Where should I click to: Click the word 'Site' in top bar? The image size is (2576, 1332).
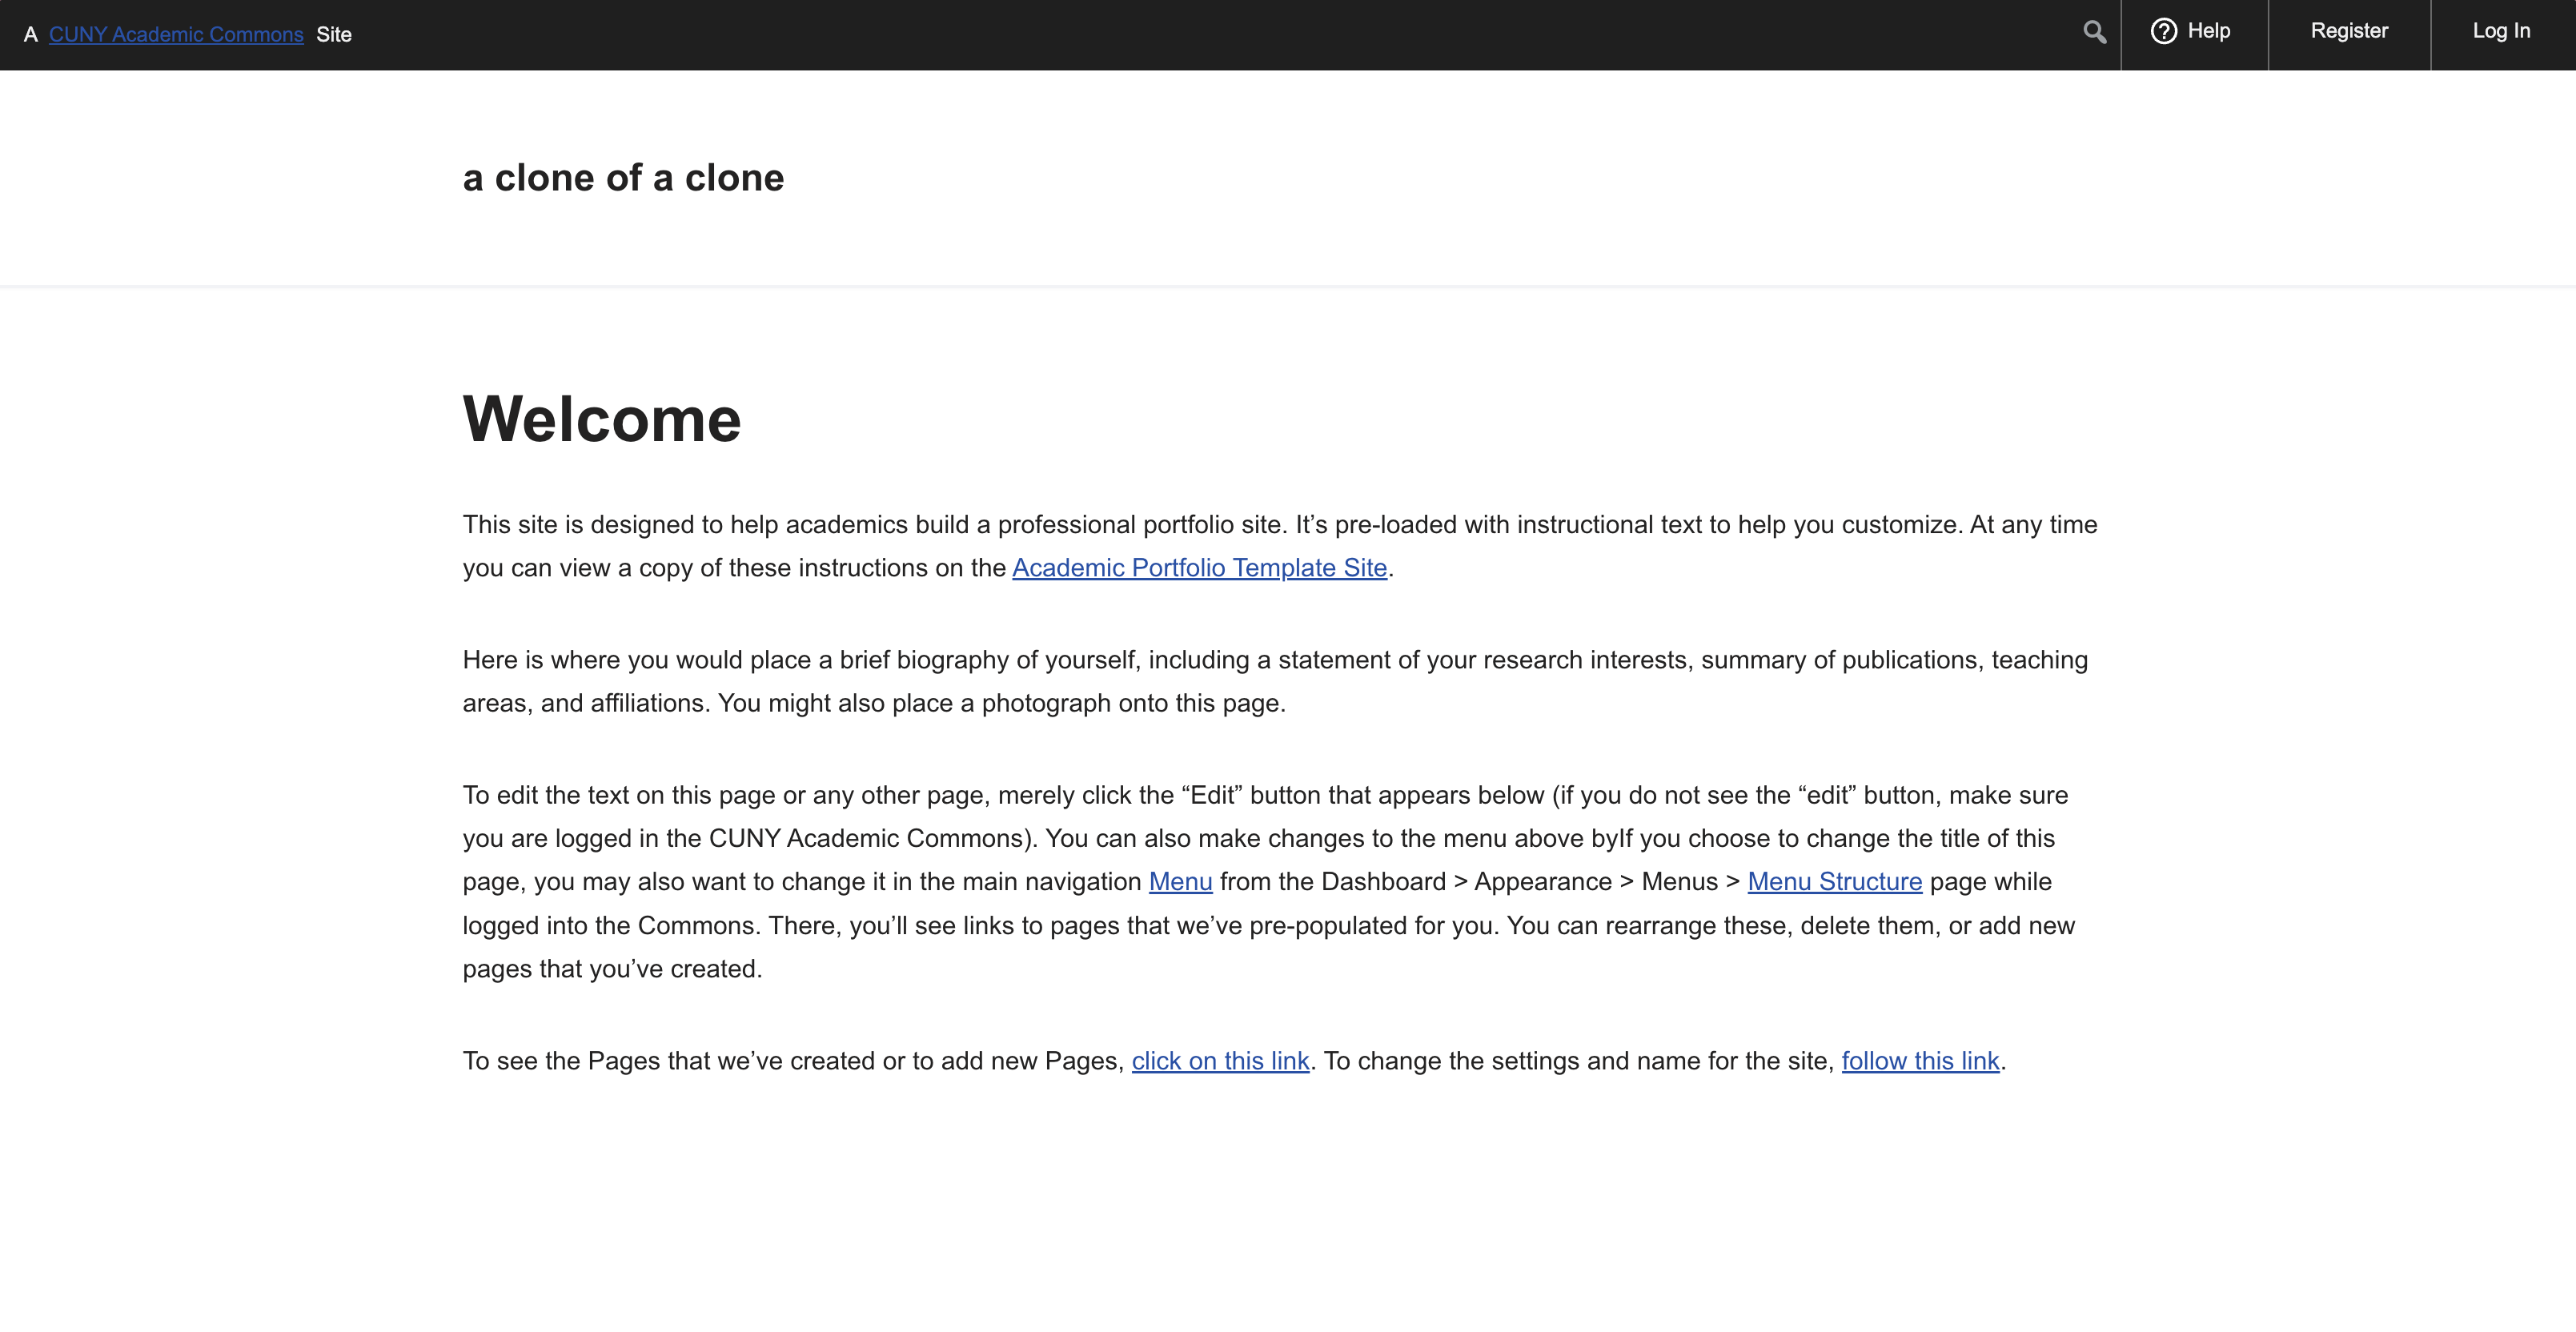(334, 35)
